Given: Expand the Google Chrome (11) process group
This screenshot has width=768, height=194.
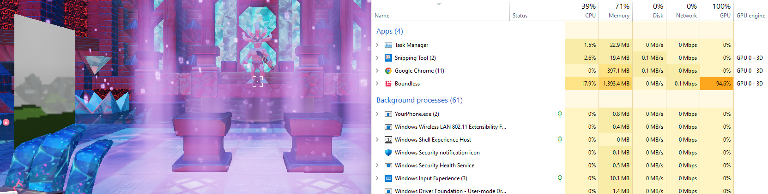Looking at the screenshot, I should 377,71.
